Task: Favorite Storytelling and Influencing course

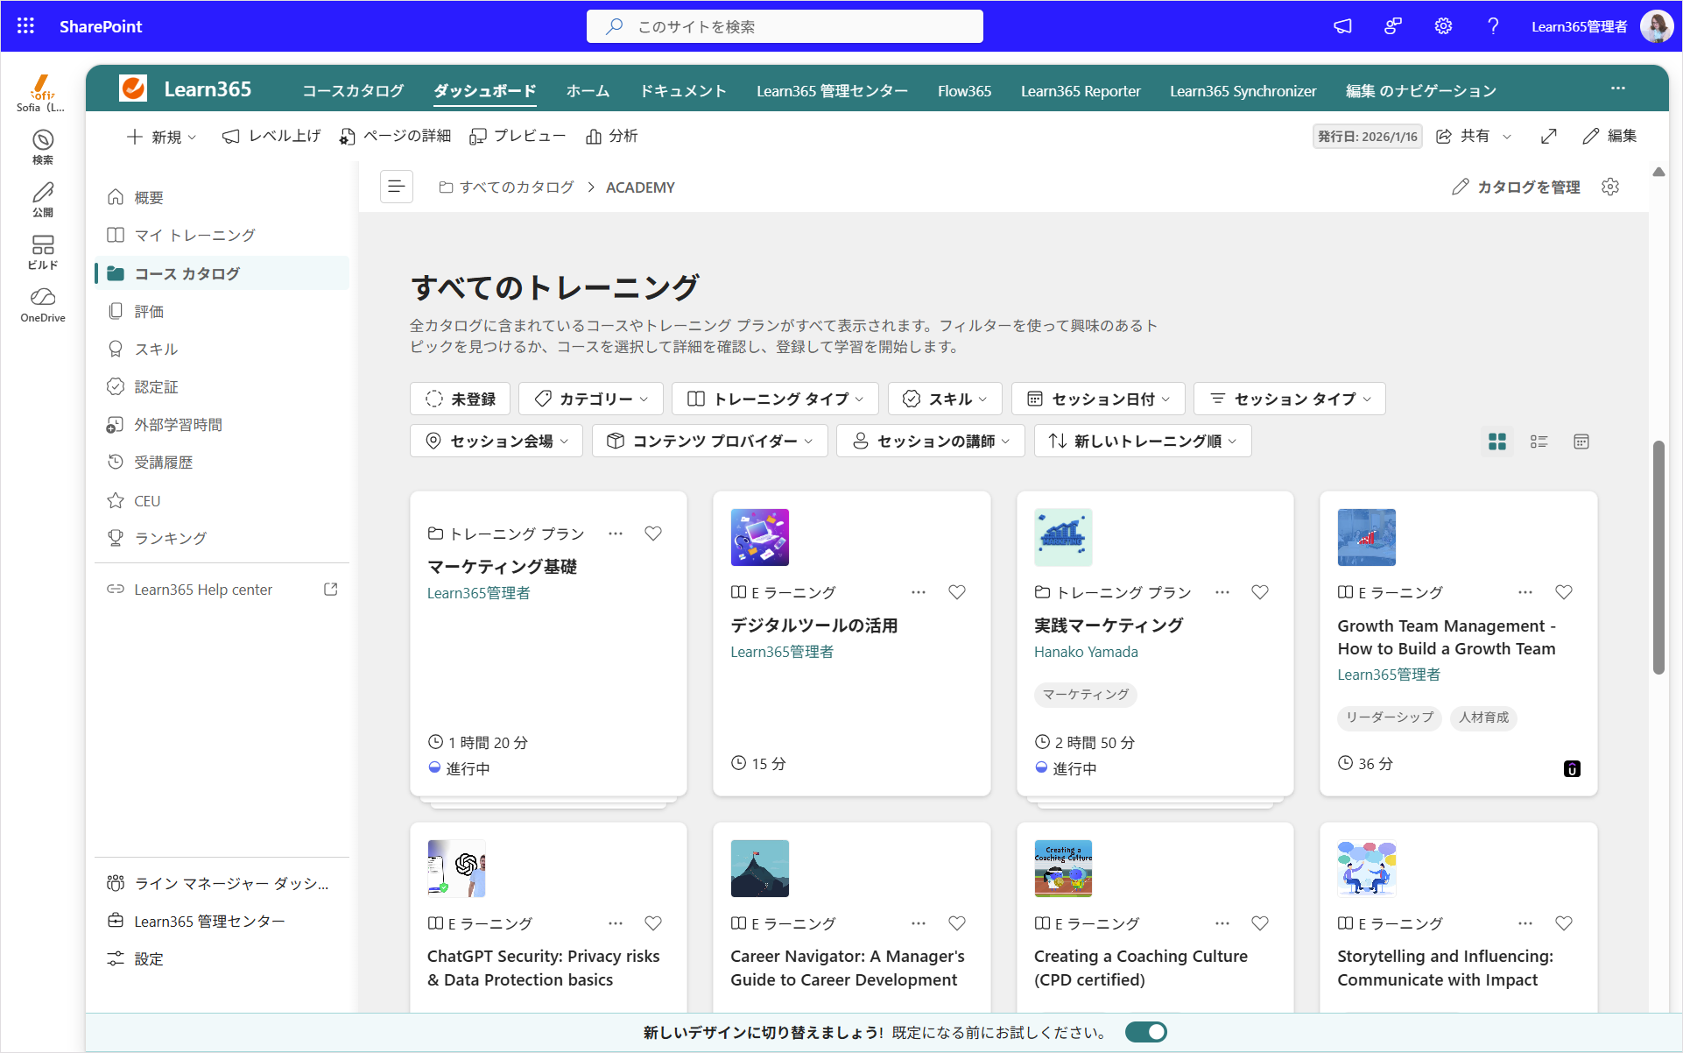Action: click(x=1564, y=923)
